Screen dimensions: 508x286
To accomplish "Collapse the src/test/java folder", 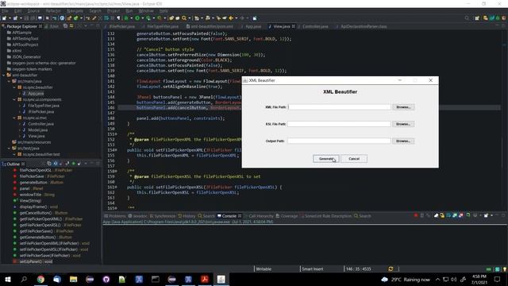I will click(9, 149).
